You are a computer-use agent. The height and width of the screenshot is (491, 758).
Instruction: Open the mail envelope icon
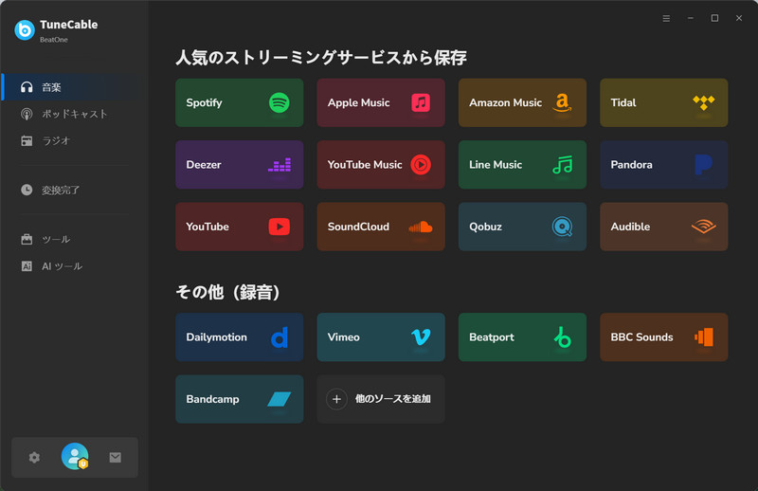coord(115,457)
